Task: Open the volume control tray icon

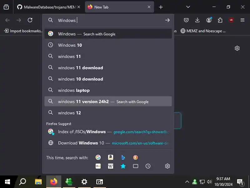Action: tap(209, 182)
